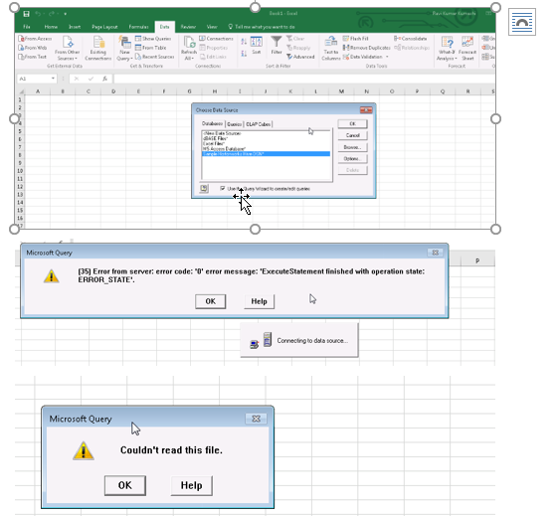Open the Sort dialog button
556x516 pixels.
point(257,46)
